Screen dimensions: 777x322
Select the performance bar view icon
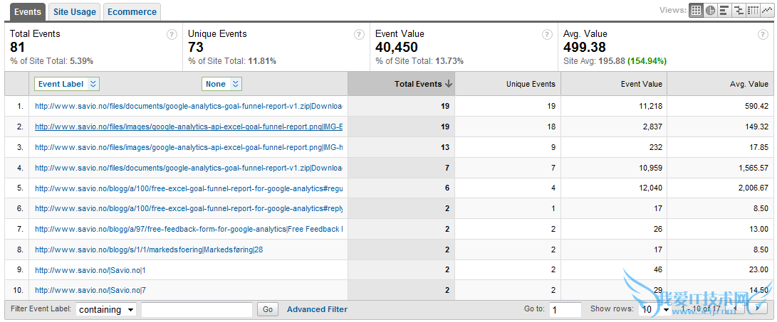[x=724, y=11]
